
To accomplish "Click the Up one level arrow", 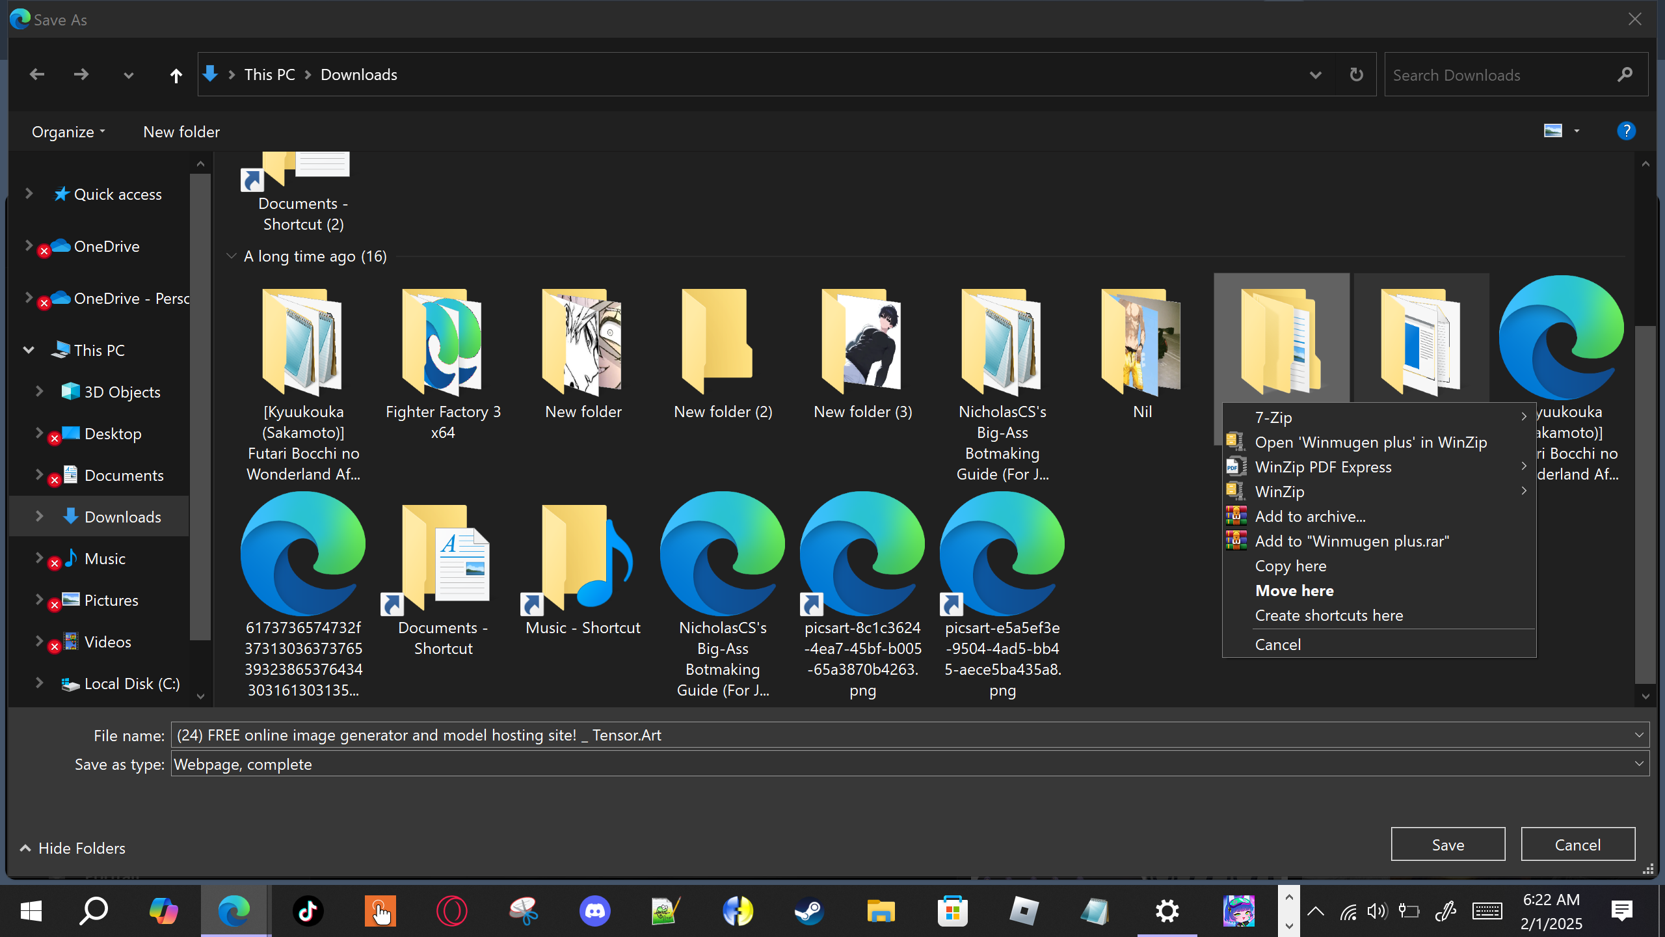I will pyautogui.click(x=176, y=75).
